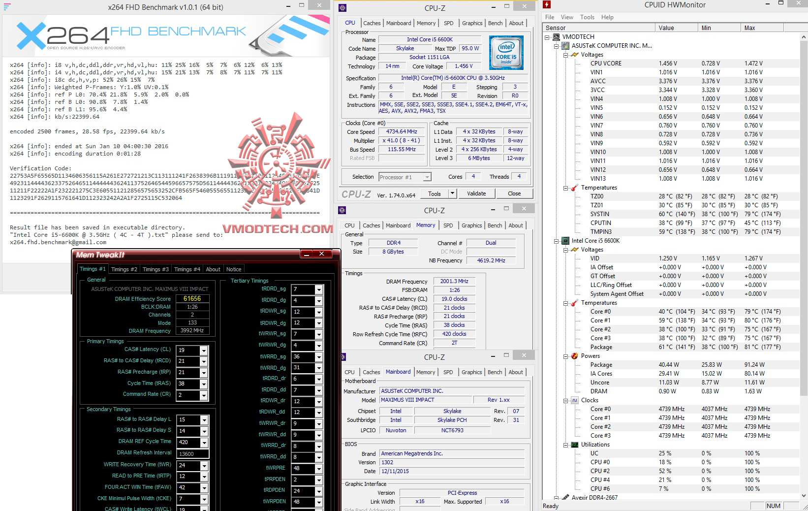The width and height of the screenshot is (808, 511).
Task: Collapse the Clocks section in HWMonitor
Action: click(566, 400)
